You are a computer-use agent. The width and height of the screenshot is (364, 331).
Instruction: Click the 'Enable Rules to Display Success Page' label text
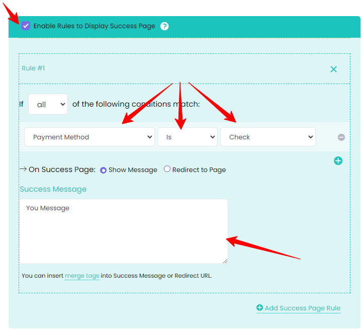95,26
